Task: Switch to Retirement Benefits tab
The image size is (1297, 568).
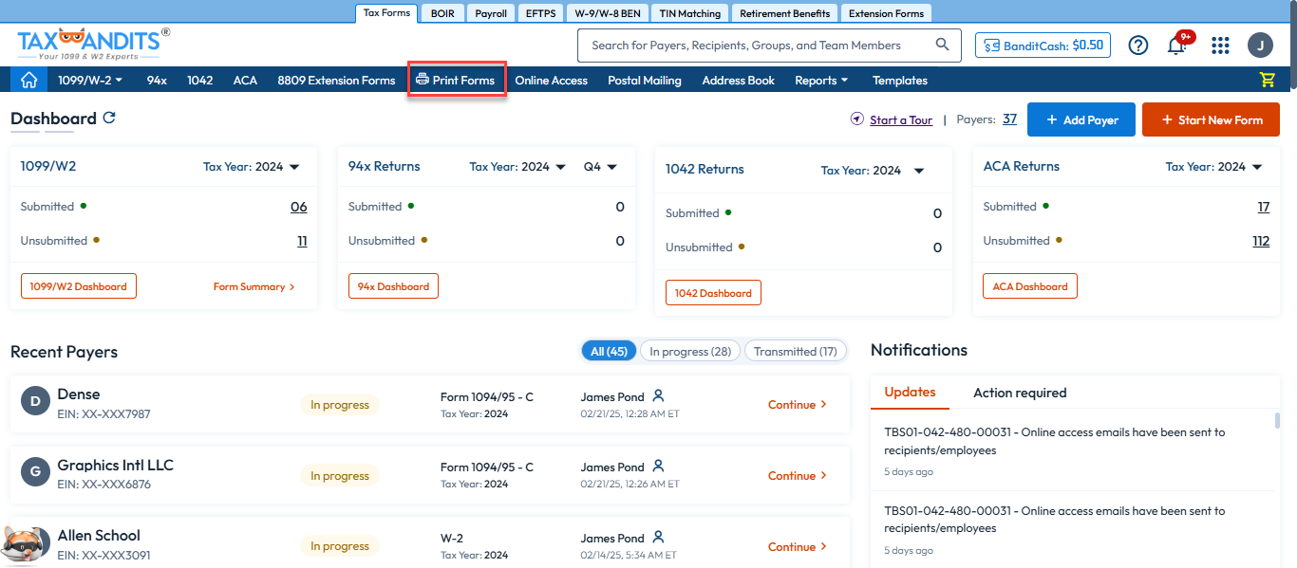Action: pos(784,13)
